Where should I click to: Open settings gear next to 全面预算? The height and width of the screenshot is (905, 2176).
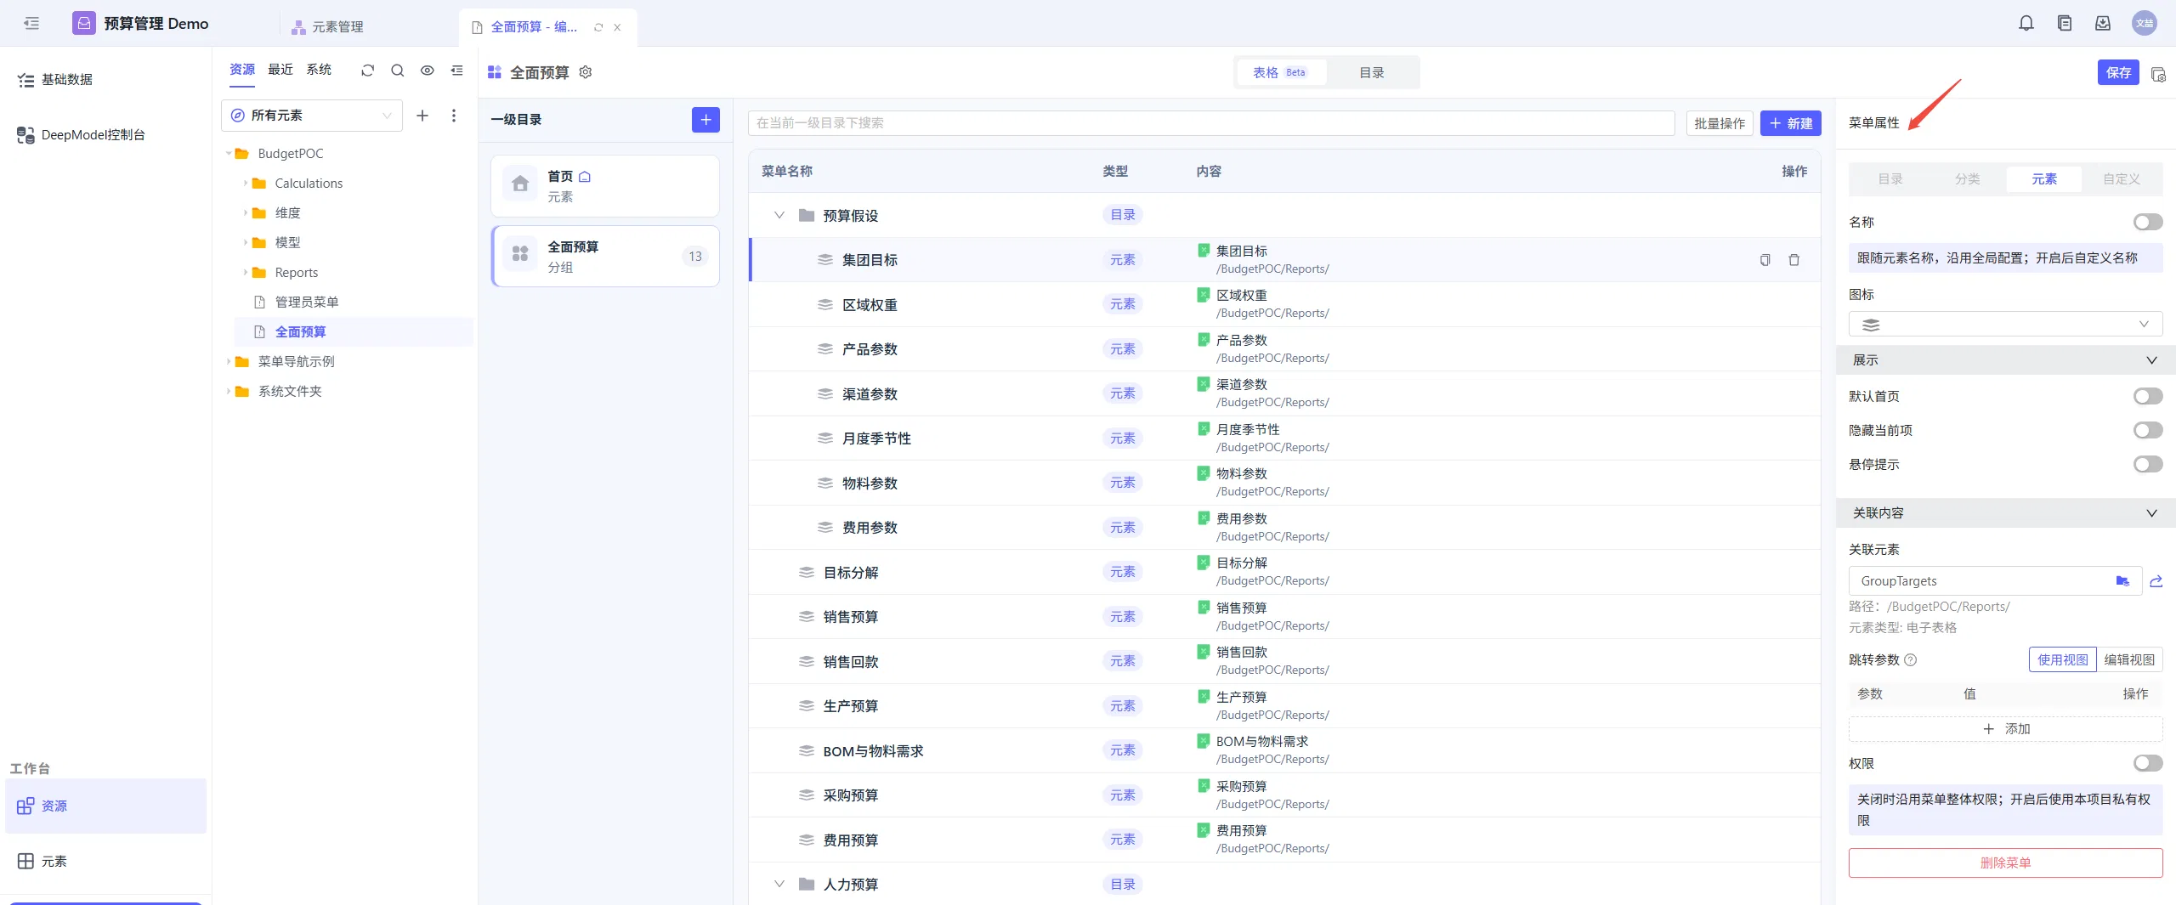click(586, 72)
